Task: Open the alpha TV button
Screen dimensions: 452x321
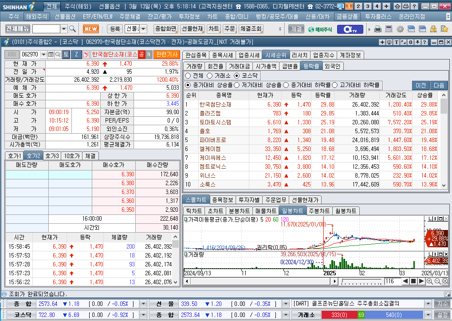Action: point(350,29)
